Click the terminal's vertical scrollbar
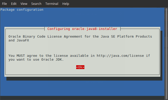 (166, 53)
